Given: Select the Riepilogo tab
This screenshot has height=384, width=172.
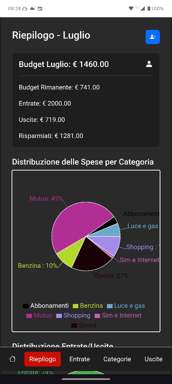Looking at the screenshot, I should [42, 359].
